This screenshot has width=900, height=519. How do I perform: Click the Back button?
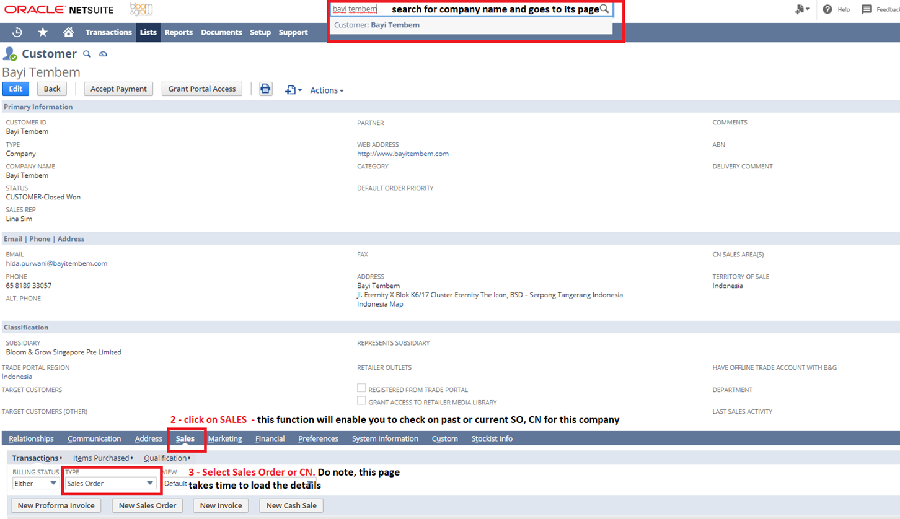pos(52,89)
